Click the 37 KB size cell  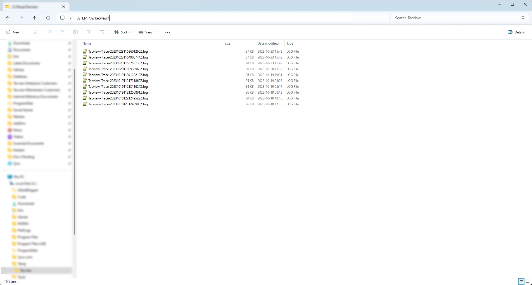(250, 57)
